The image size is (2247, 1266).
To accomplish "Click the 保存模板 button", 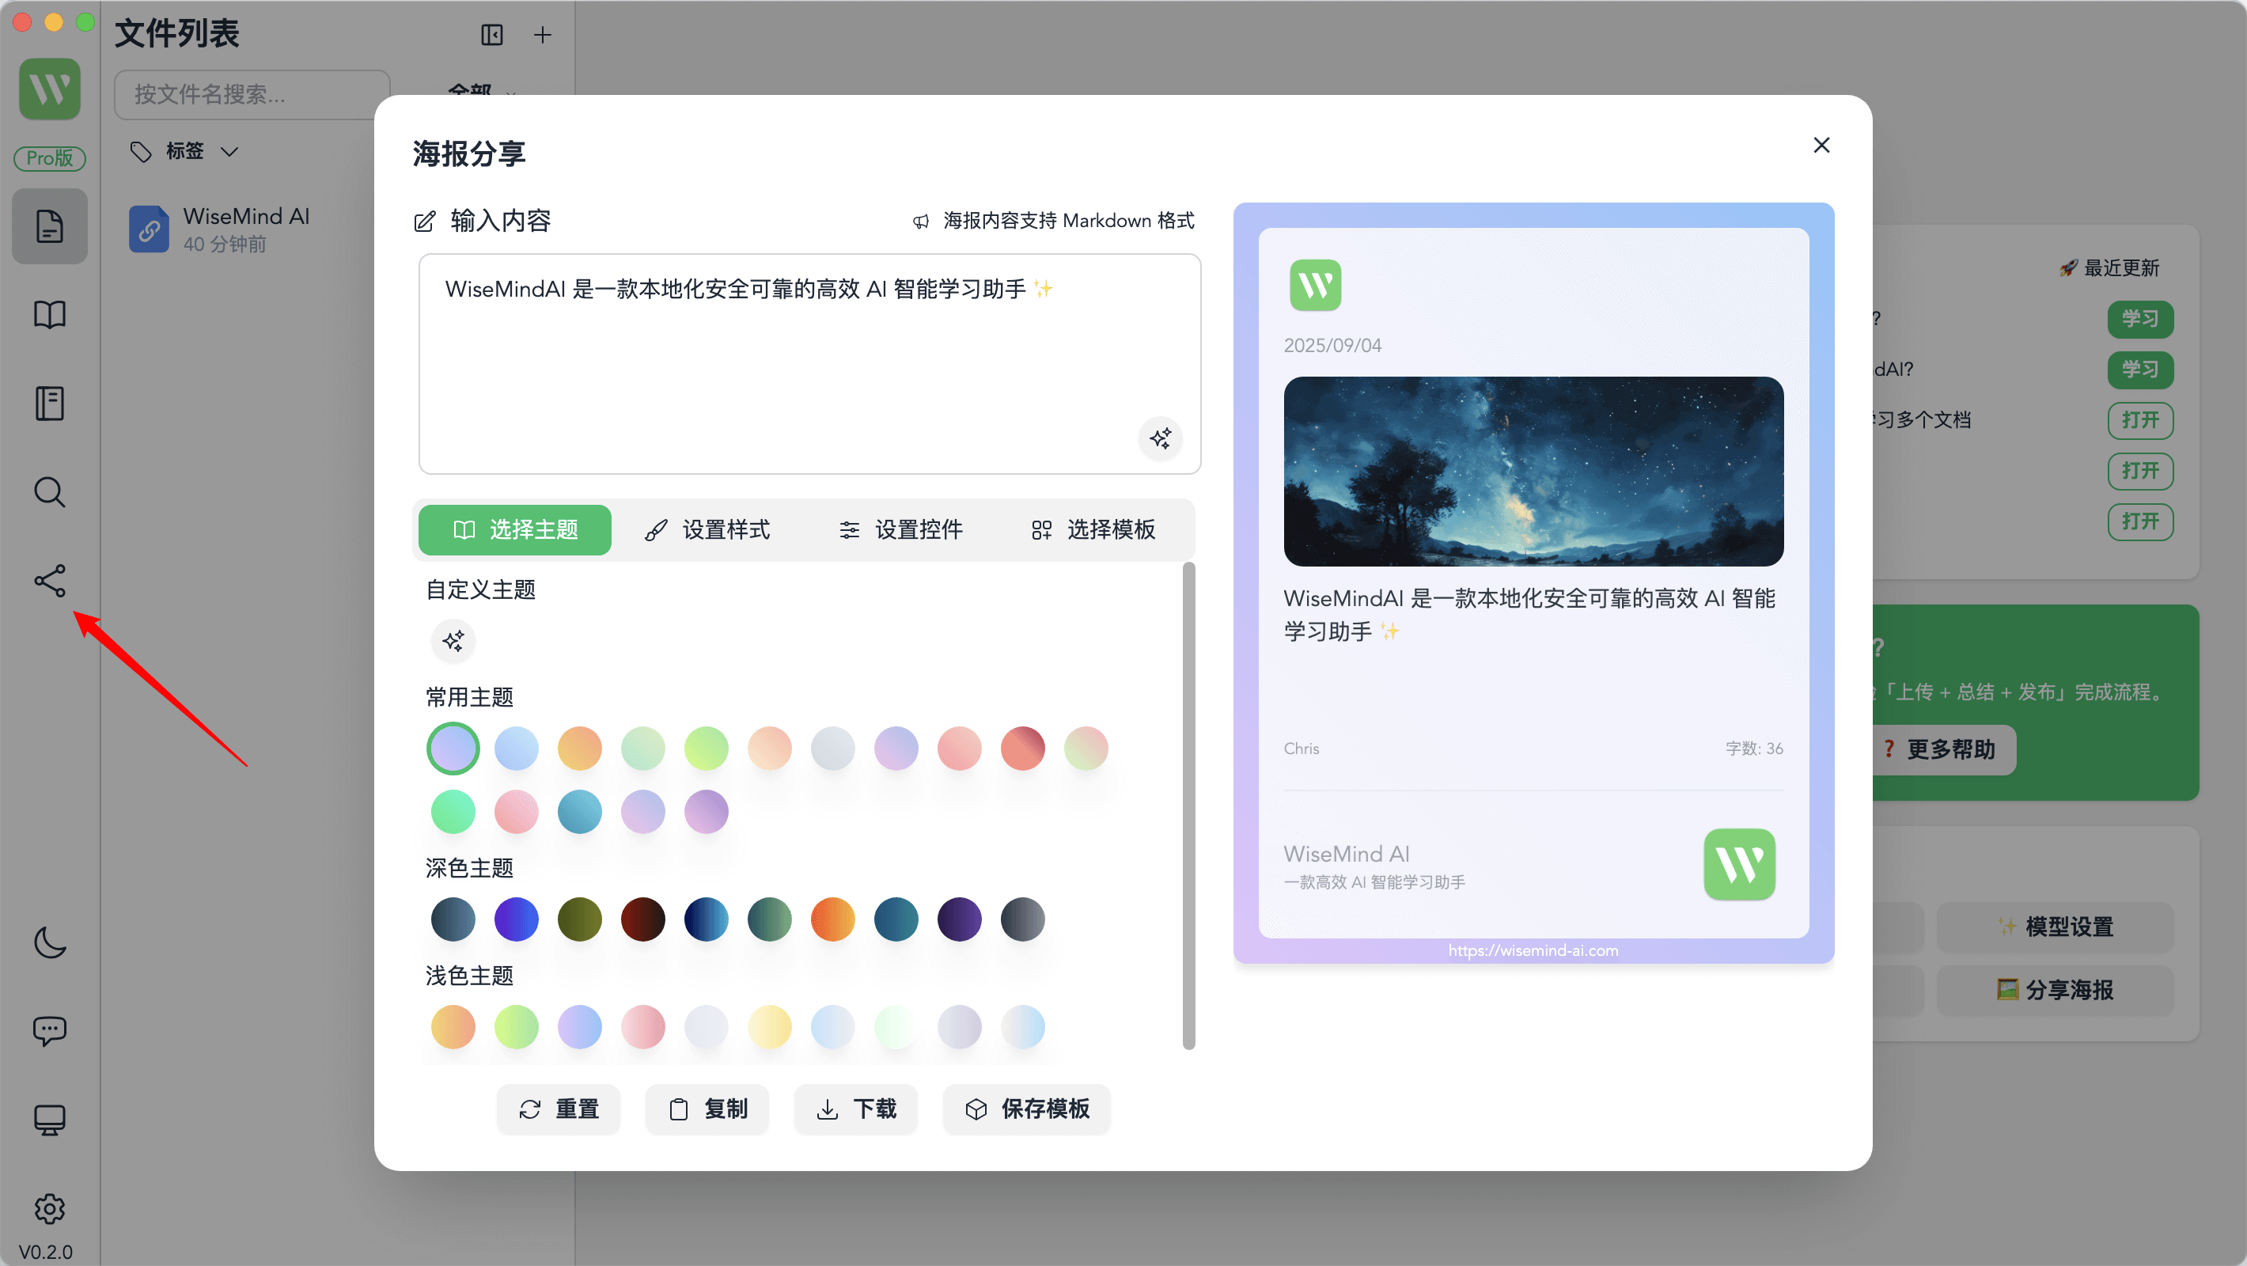I will pyautogui.click(x=1027, y=1109).
